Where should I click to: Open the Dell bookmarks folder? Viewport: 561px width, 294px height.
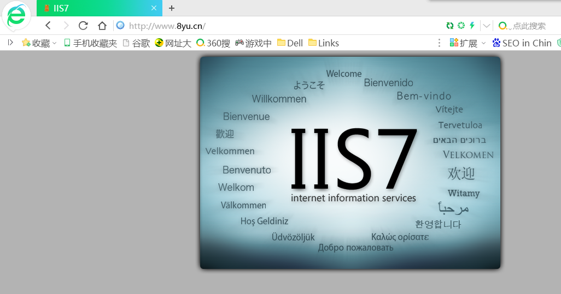tap(290, 43)
